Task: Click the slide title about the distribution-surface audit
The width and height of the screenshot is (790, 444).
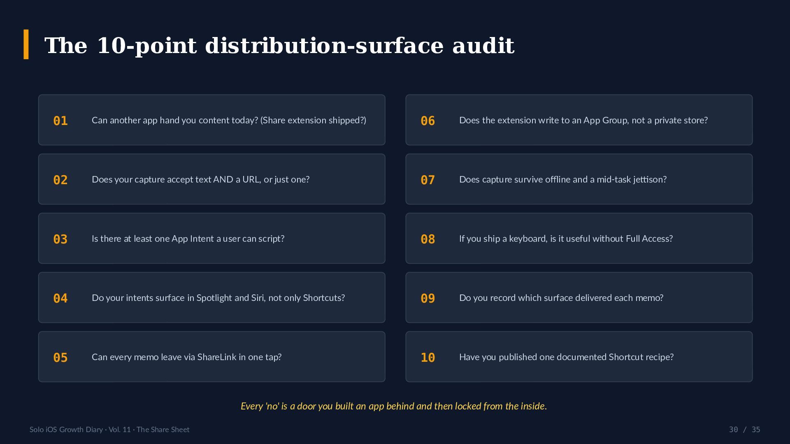Action: pyautogui.click(x=279, y=45)
